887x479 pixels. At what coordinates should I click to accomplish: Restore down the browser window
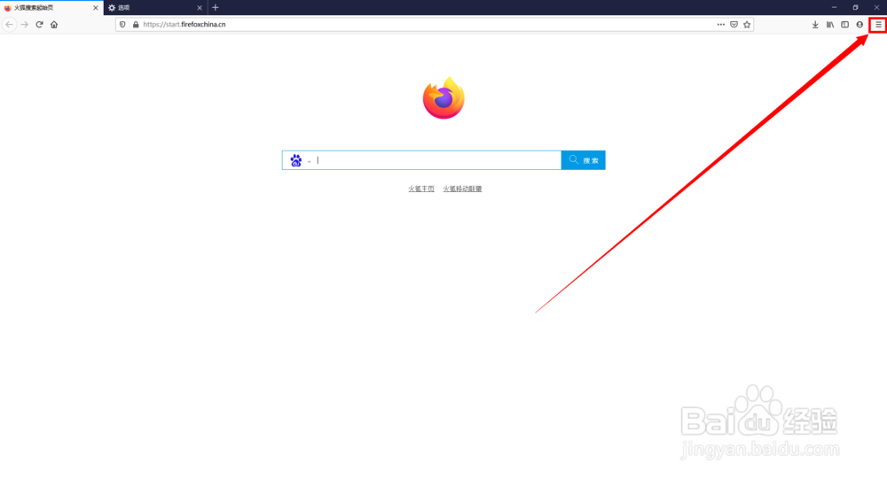pos(855,7)
